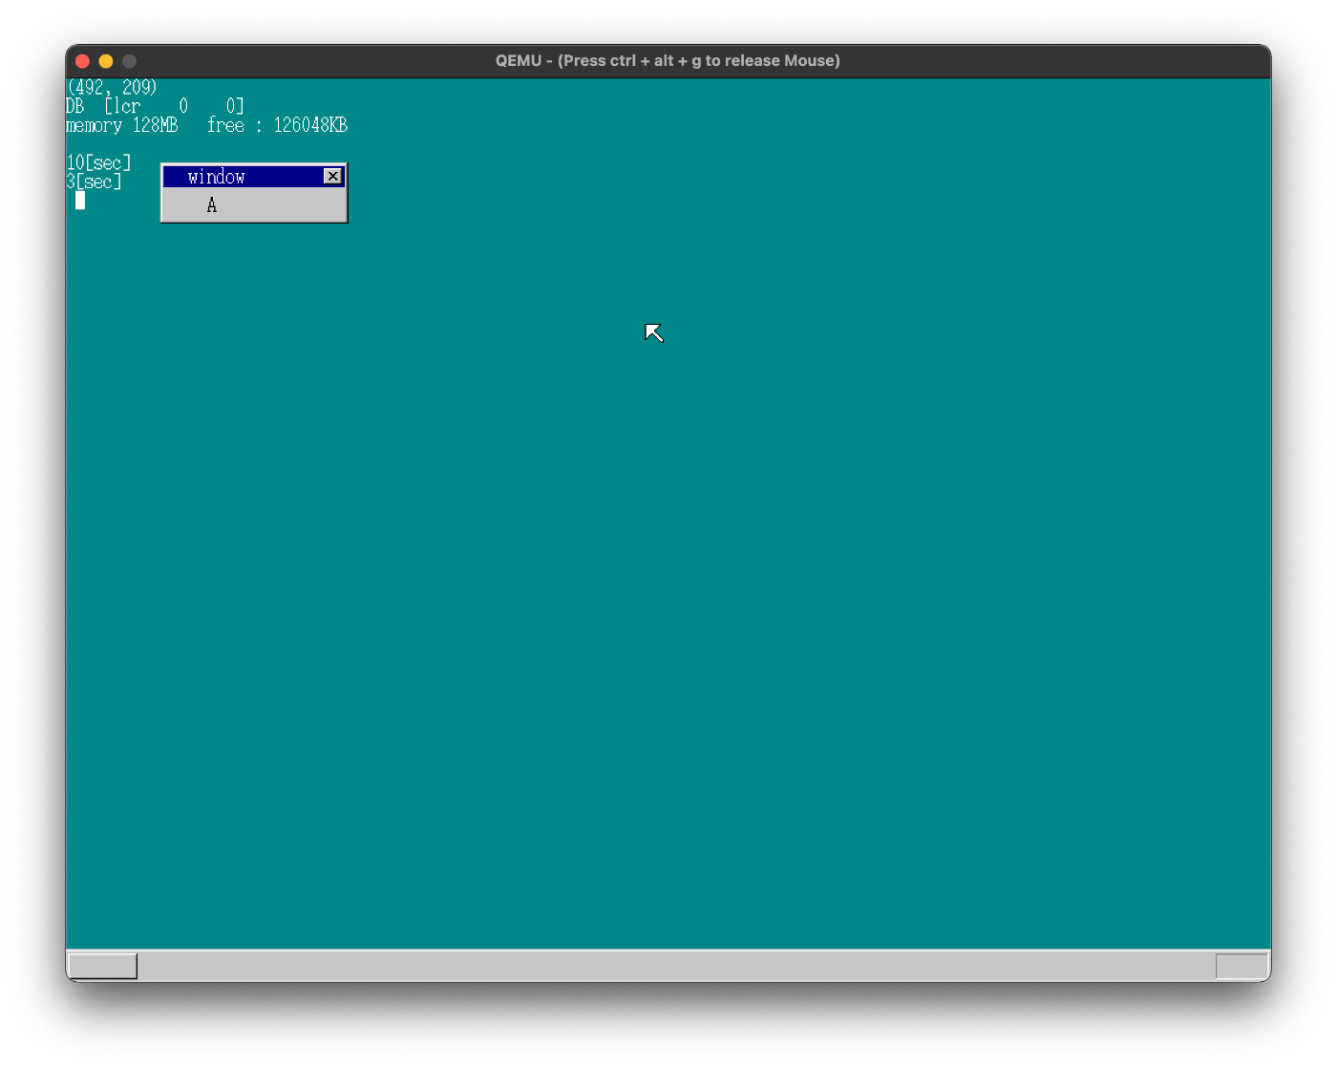The width and height of the screenshot is (1337, 1069).
Task: Click the letter A inside the window
Action: 212,205
